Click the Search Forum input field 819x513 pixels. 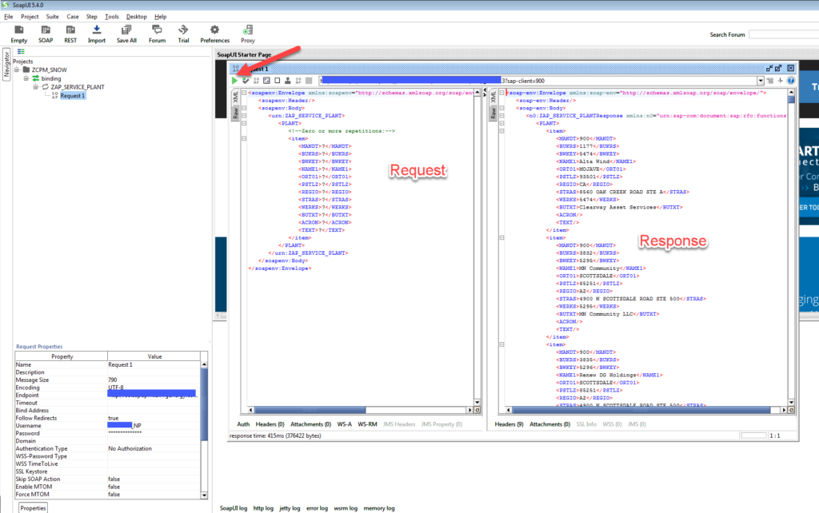pyautogui.click(x=784, y=34)
